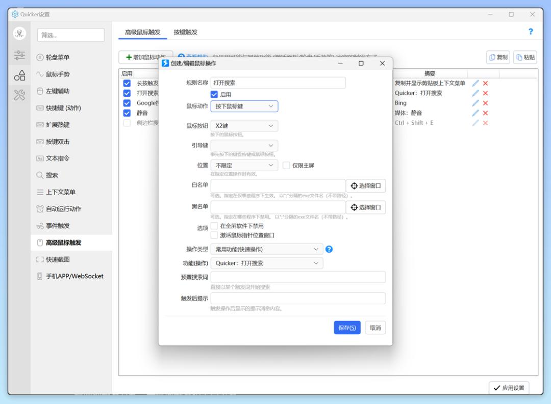Open 事件触发 in the sidebar
The image size is (551, 404).
coord(71,226)
